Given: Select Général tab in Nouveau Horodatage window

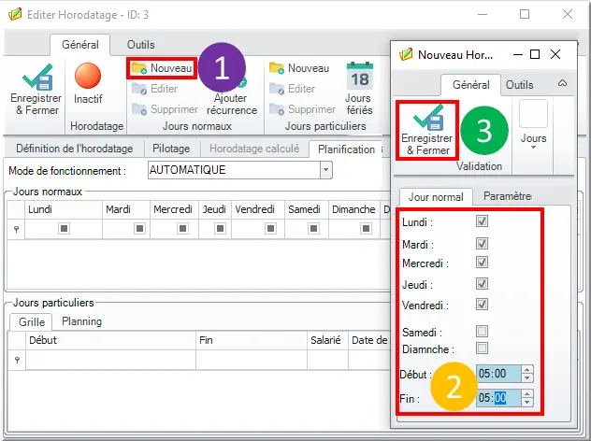Looking at the screenshot, I should (x=470, y=85).
